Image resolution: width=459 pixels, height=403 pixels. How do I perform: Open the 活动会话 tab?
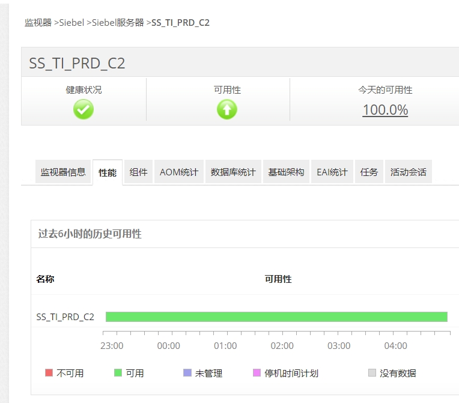coord(409,172)
